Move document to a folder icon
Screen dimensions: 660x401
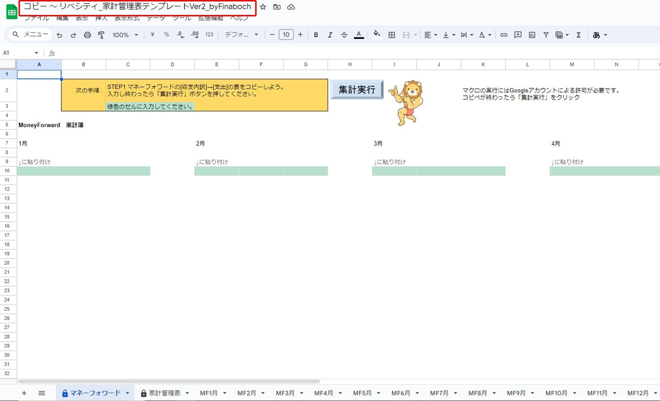tap(277, 7)
